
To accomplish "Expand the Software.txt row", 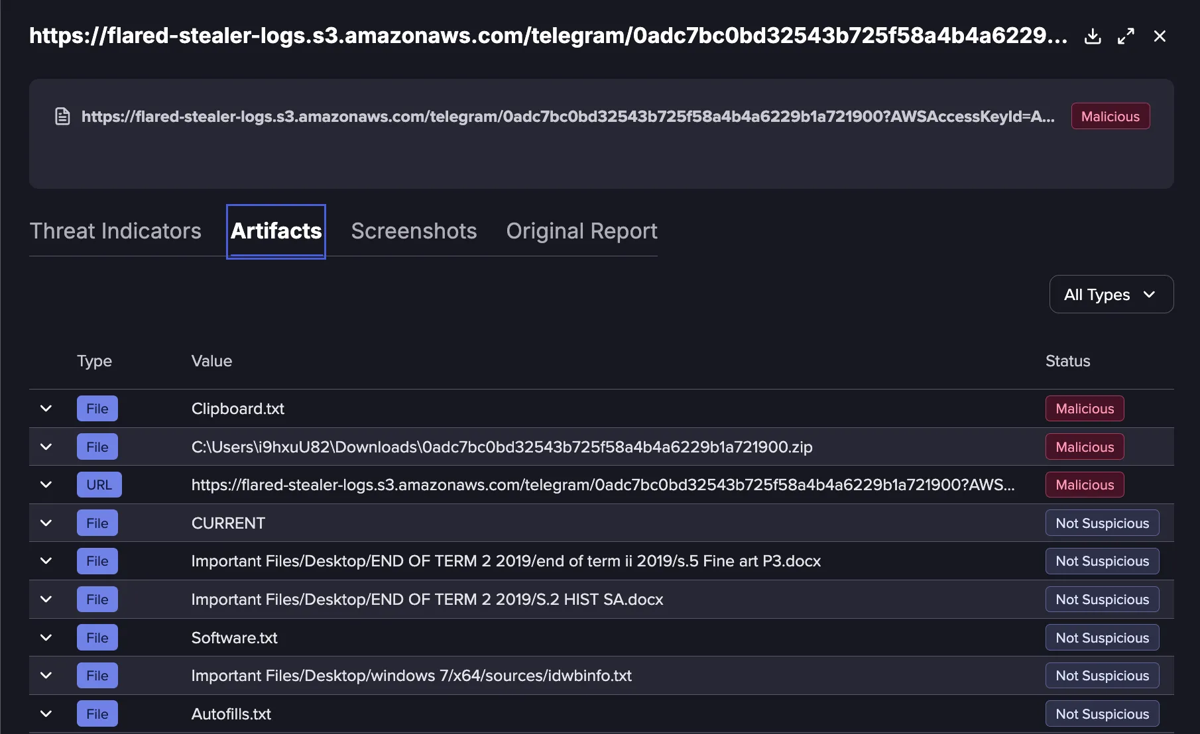I will click(x=46, y=638).
